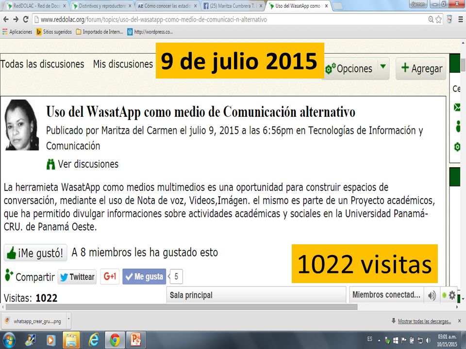The width and height of the screenshot is (466, 349).
Task: Open the chat bar settings gear
Action: pos(452,295)
